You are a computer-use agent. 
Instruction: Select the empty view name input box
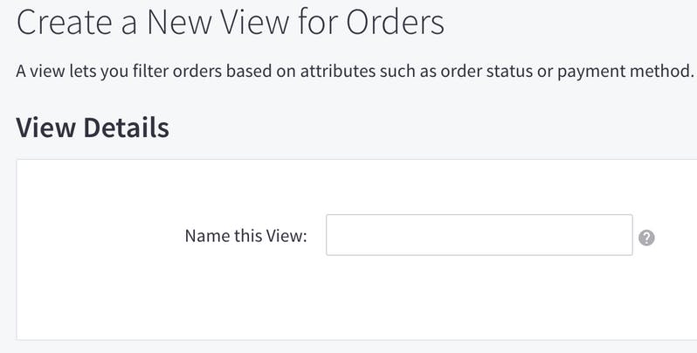pos(480,235)
